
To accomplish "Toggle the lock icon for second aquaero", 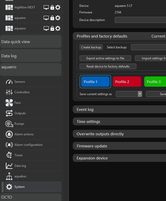I will pyautogui.click(x=52, y=28).
